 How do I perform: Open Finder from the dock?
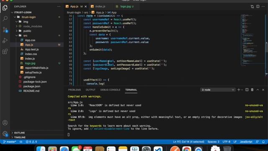pos(41,148)
